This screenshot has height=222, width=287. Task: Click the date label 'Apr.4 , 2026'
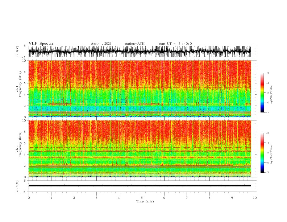tap(101, 44)
